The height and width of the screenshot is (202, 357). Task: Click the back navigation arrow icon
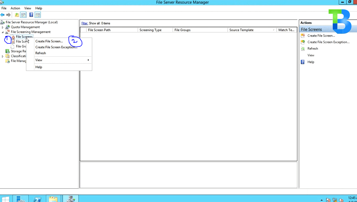3,15
